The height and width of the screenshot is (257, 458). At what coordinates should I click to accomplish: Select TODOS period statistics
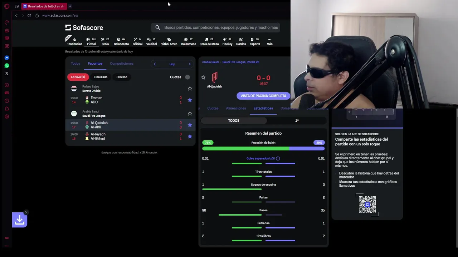[234, 121]
